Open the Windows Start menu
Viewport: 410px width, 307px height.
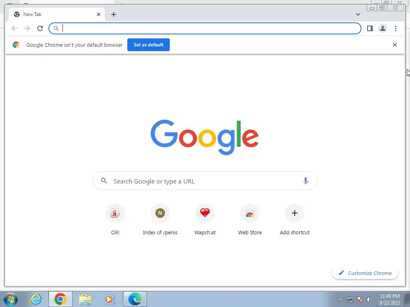pos(11,299)
